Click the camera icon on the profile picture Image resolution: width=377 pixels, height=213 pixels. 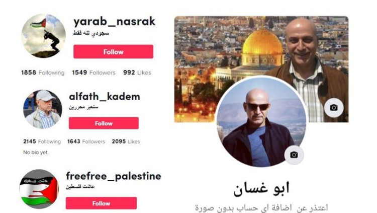coord(294,155)
